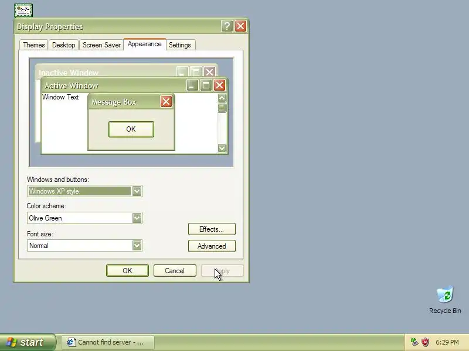Switch to the Themes tab

coord(34,45)
